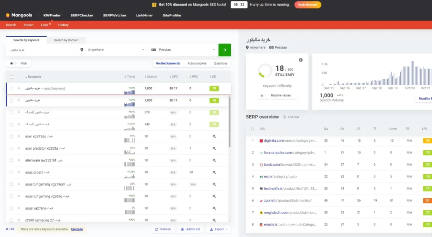Image resolution: width=432 pixels, height=237 pixels.
Task: Open the Persian language dropdown
Action: tap(183, 50)
